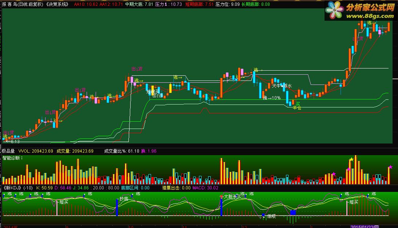Click the VVOL: 209423.69 value
The height and width of the screenshot is (228, 398).
pyautogui.click(x=36, y=151)
